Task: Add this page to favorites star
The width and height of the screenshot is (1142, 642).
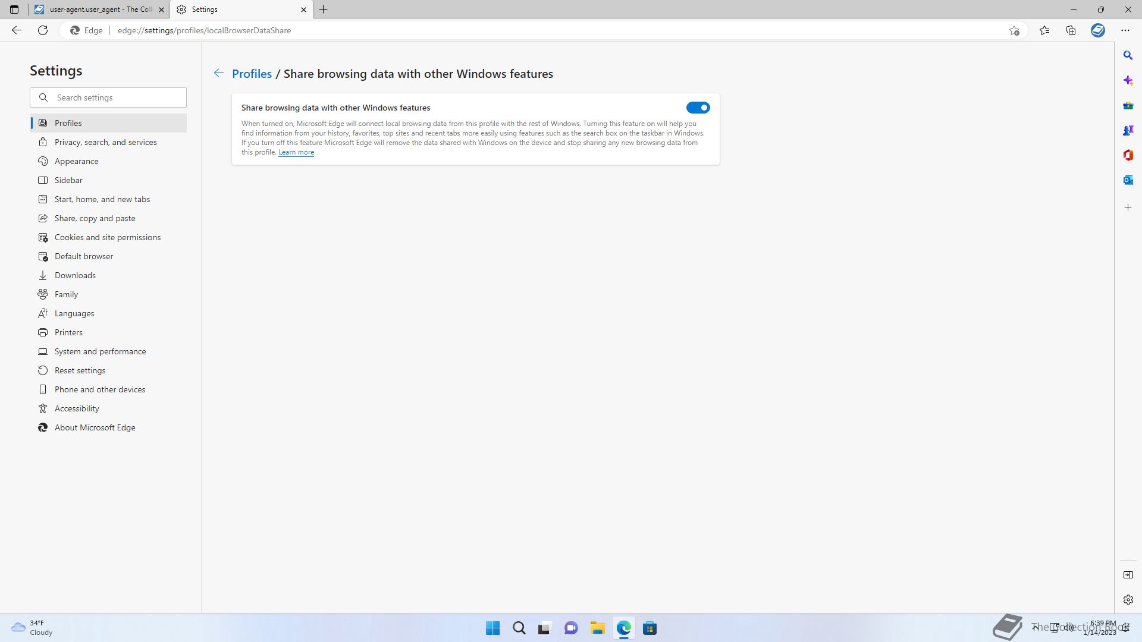Action: [x=1014, y=30]
